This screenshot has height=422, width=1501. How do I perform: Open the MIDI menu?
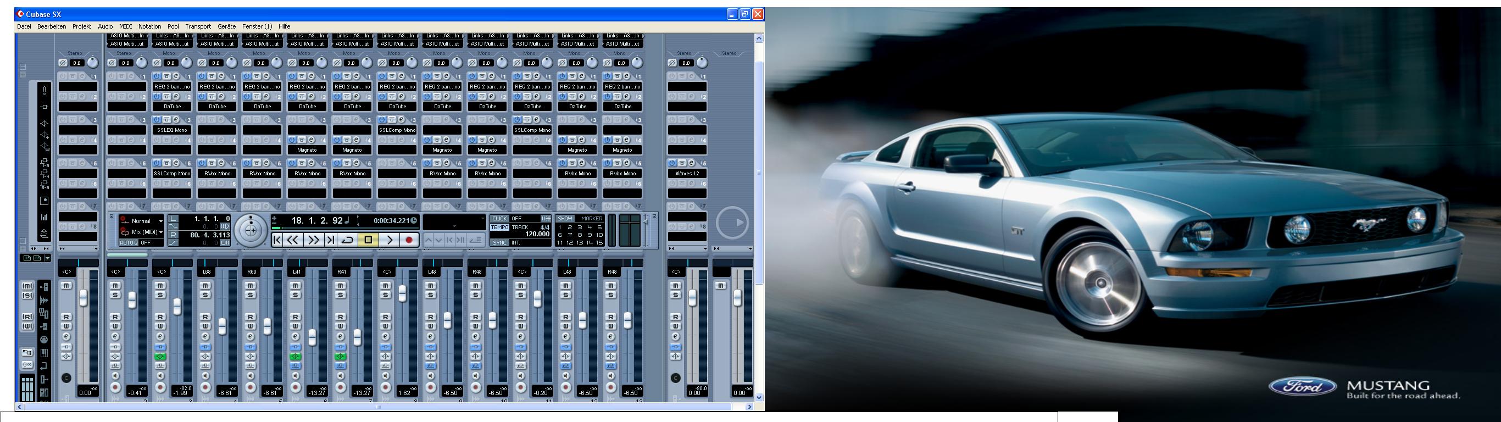[125, 26]
